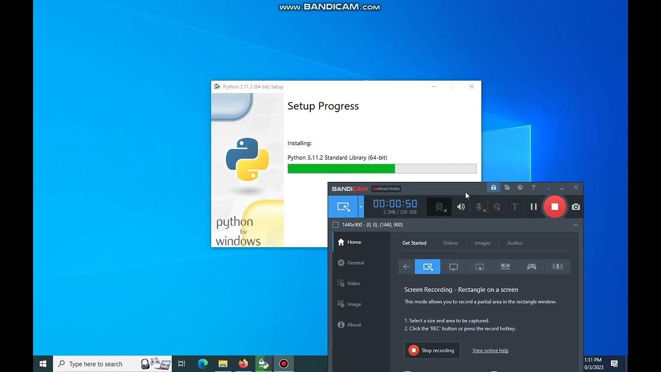This screenshot has width=661, height=372.
Task: Launch Microsoft Edge from taskbar
Action: (x=202, y=364)
